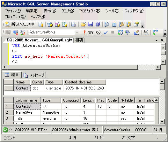Click Display Estimated Execution Plan icon
168x142 pixels.
(x=120, y=32)
